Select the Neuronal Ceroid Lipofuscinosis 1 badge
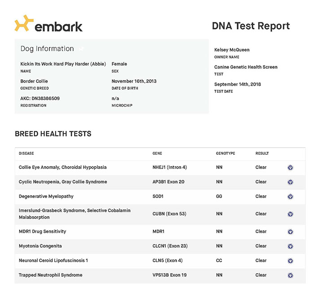319x288 pixels. click(290, 261)
